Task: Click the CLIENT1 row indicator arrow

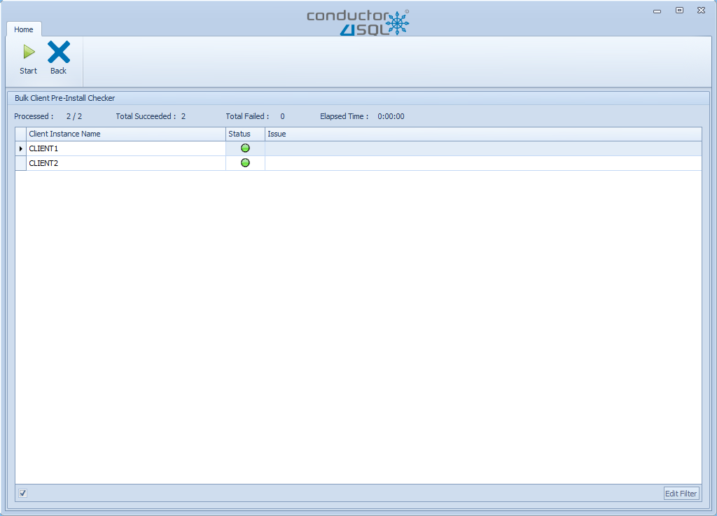Action: pyautogui.click(x=20, y=148)
